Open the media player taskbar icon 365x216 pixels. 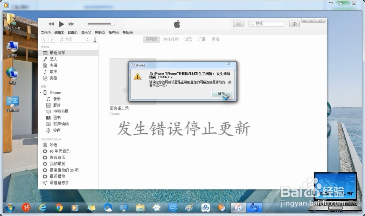(75, 207)
